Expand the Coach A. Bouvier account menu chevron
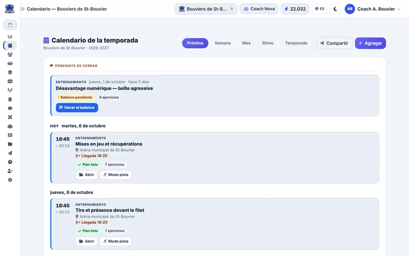The height and width of the screenshot is (256, 409). [399, 9]
